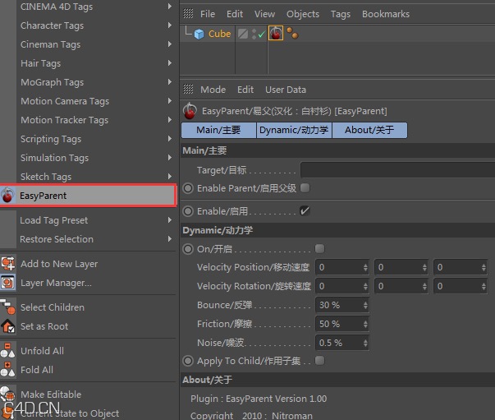This screenshot has height=420, width=495.
Task: Toggle Enable Parent animation dot
Action: tap(188, 188)
